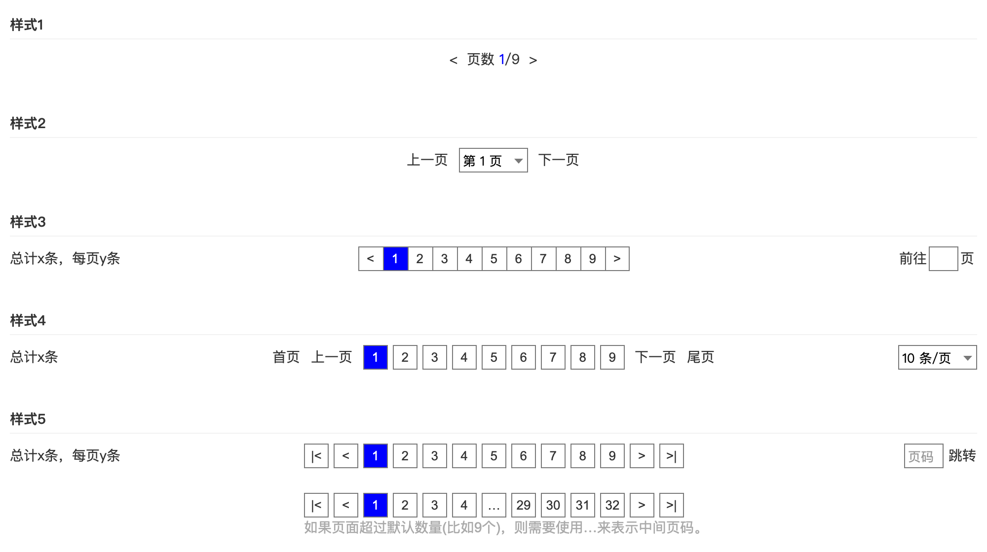Click 跳转 button in 样式5
Screen dimensions: 987x552
coord(963,456)
